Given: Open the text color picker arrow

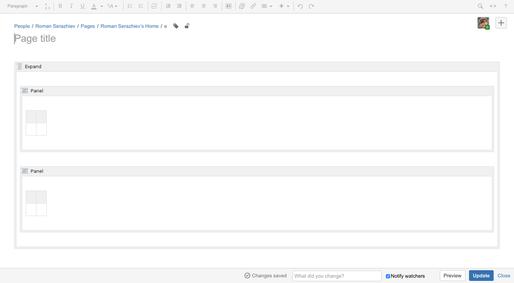Looking at the screenshot, I should pyautogui.click(x=102, y=6).
